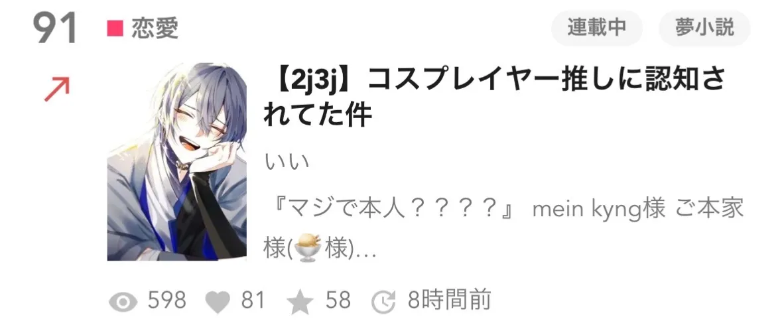Select the 夢小説 tag
The height and width of the screenshot is (323, 782).
click(x=704, y=28)
